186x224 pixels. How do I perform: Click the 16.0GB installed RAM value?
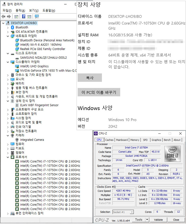130,35
